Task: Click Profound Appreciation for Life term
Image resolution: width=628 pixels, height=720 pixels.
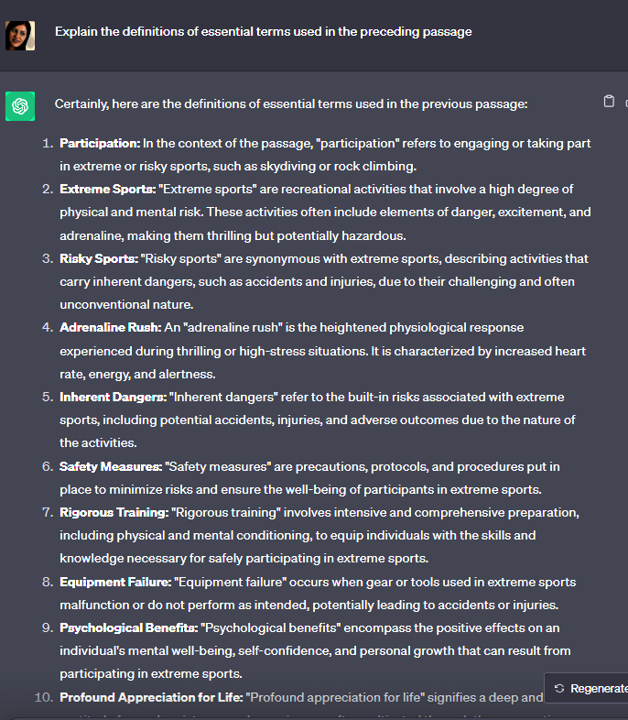Action: point(151,697)
